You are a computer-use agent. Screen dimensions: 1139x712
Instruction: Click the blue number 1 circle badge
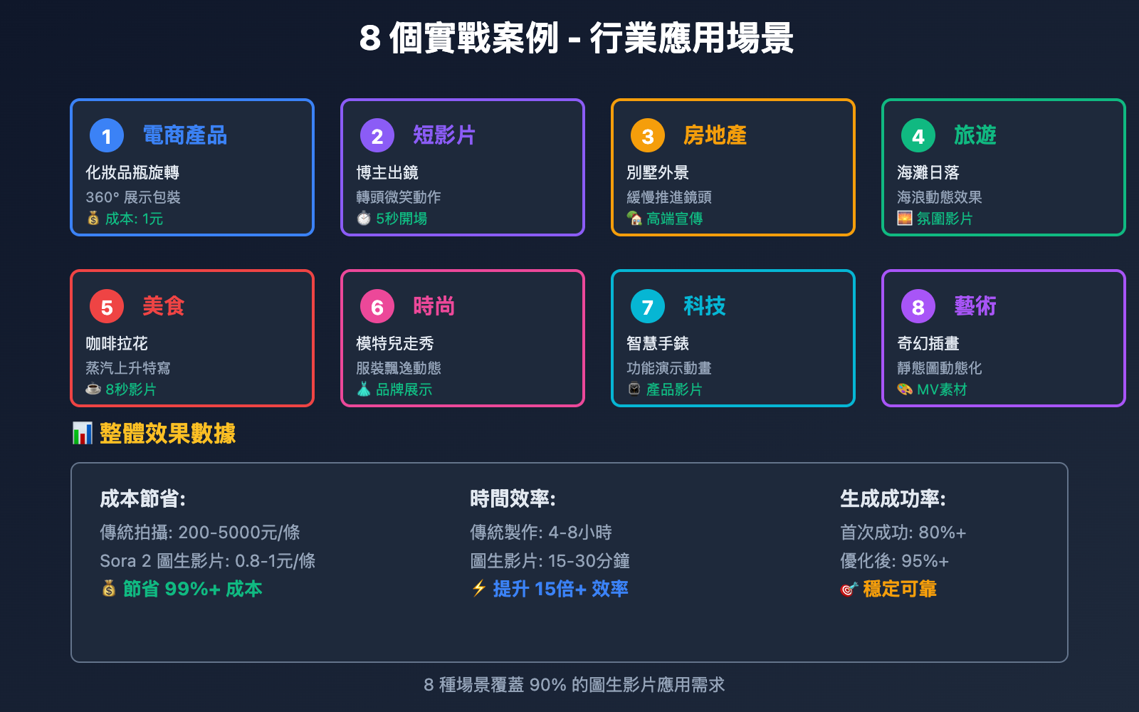point(107,135)
